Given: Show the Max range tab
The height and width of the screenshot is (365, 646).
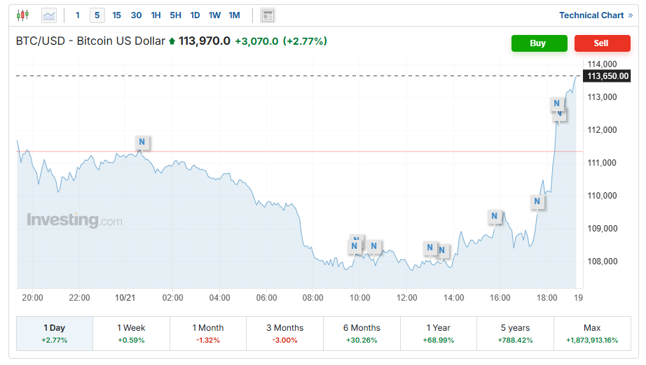Looking at the screenshot, I should (592, 334).
